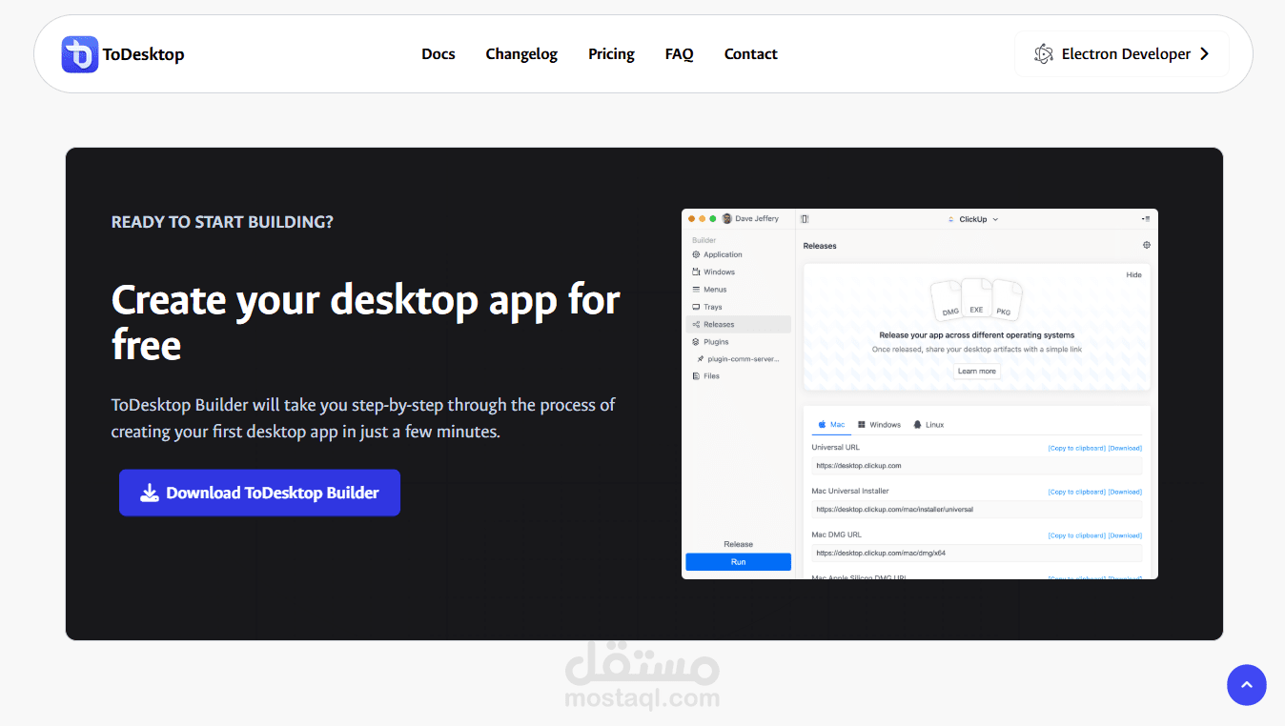Screen dimensions: 1285x726
Task: Copy the Mac Universal Installer link
Action: pyautogui.click(x=1077, y=492)
